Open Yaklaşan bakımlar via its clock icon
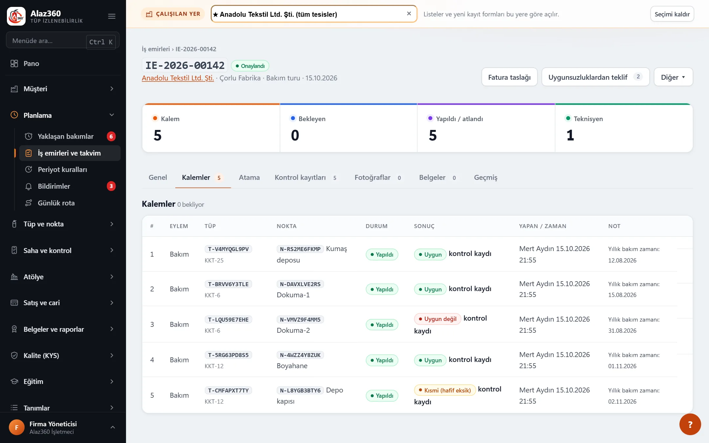709x443 pixels. (29, 137)
